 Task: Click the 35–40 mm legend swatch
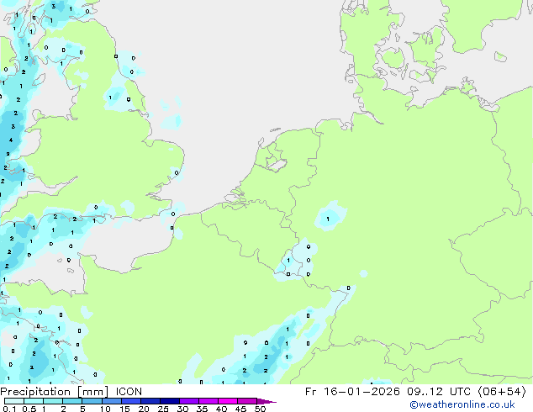[208, 401]
